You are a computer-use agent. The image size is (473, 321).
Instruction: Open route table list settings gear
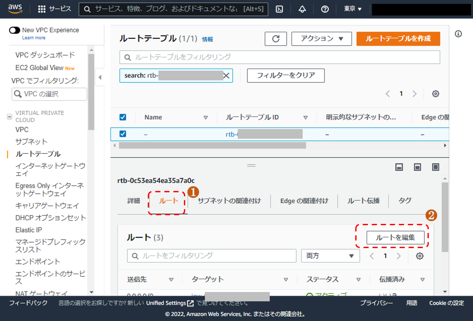pyautogui.click(x=436, y=94)
